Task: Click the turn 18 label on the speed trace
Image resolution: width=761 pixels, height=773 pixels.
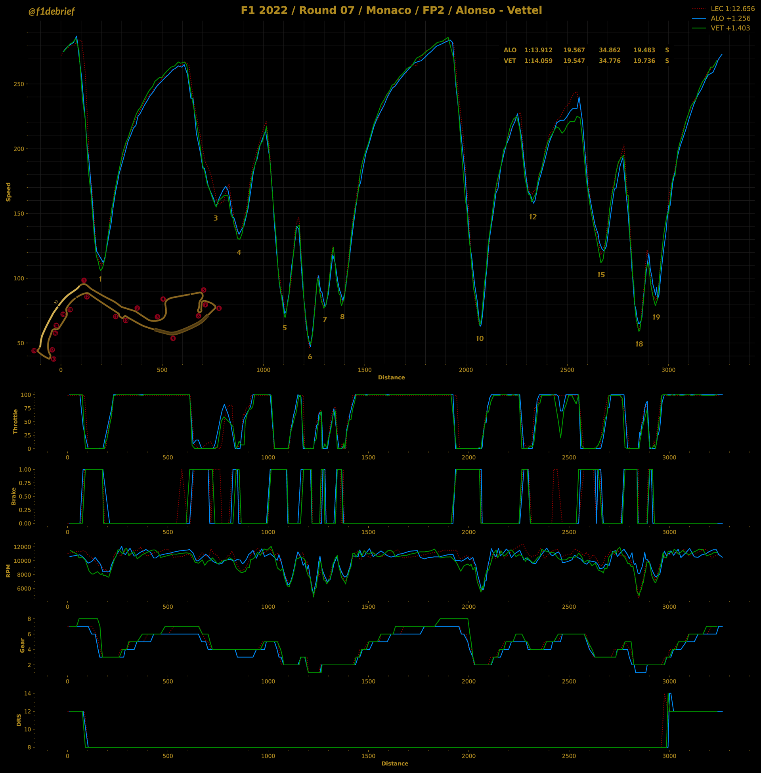Action: click(x=639, y=344)
